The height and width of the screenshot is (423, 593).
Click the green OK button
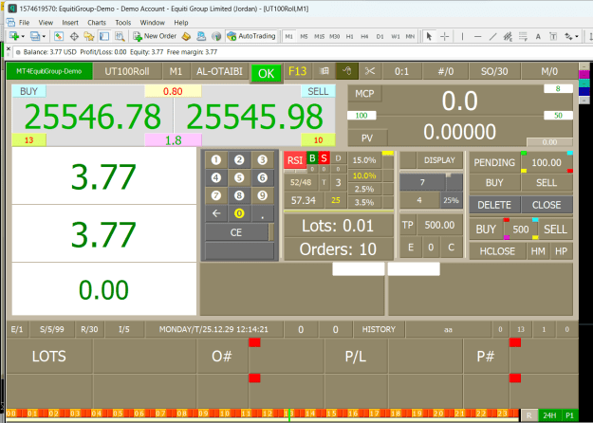(x=266, y=73)
